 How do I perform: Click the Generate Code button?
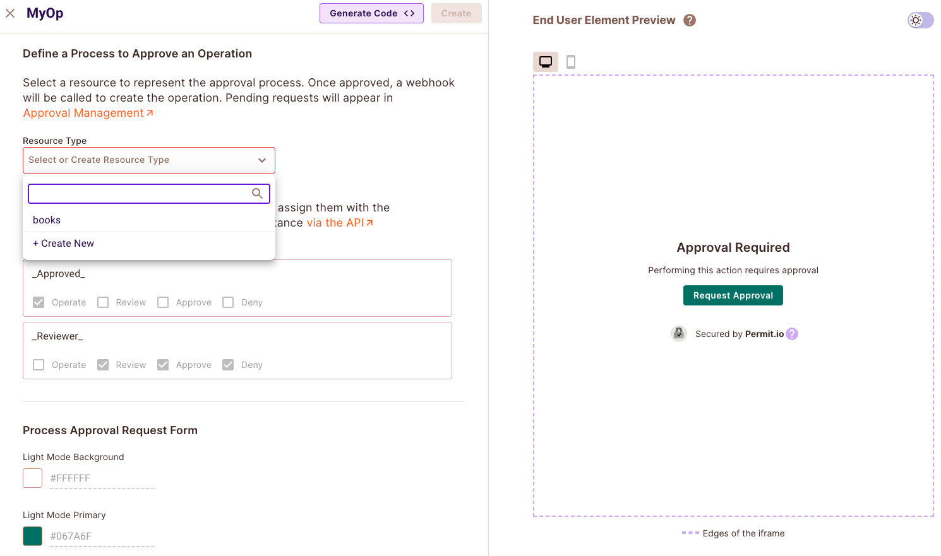tap(371, 13)
